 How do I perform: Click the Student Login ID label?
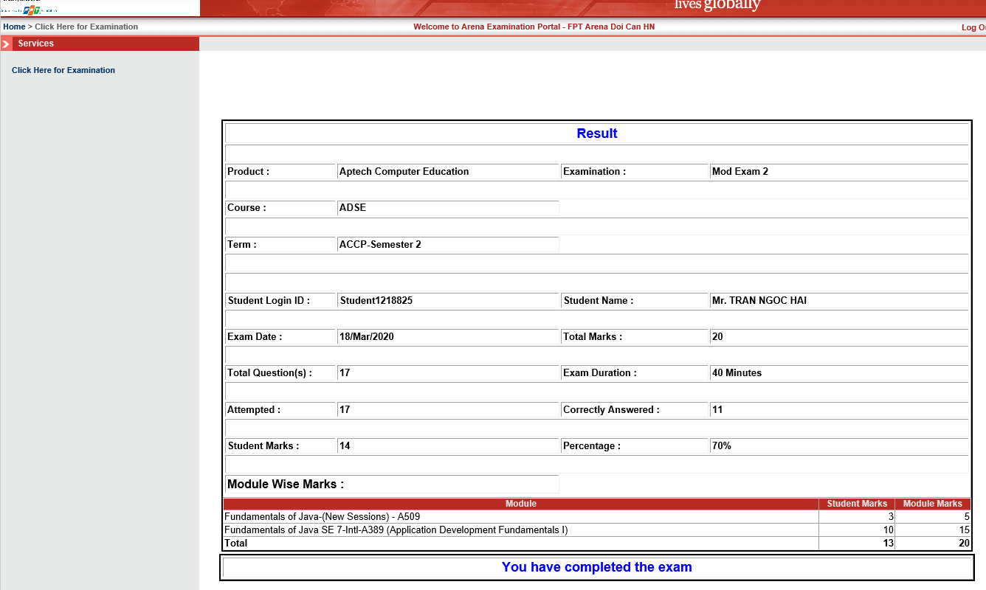(269, 300)
